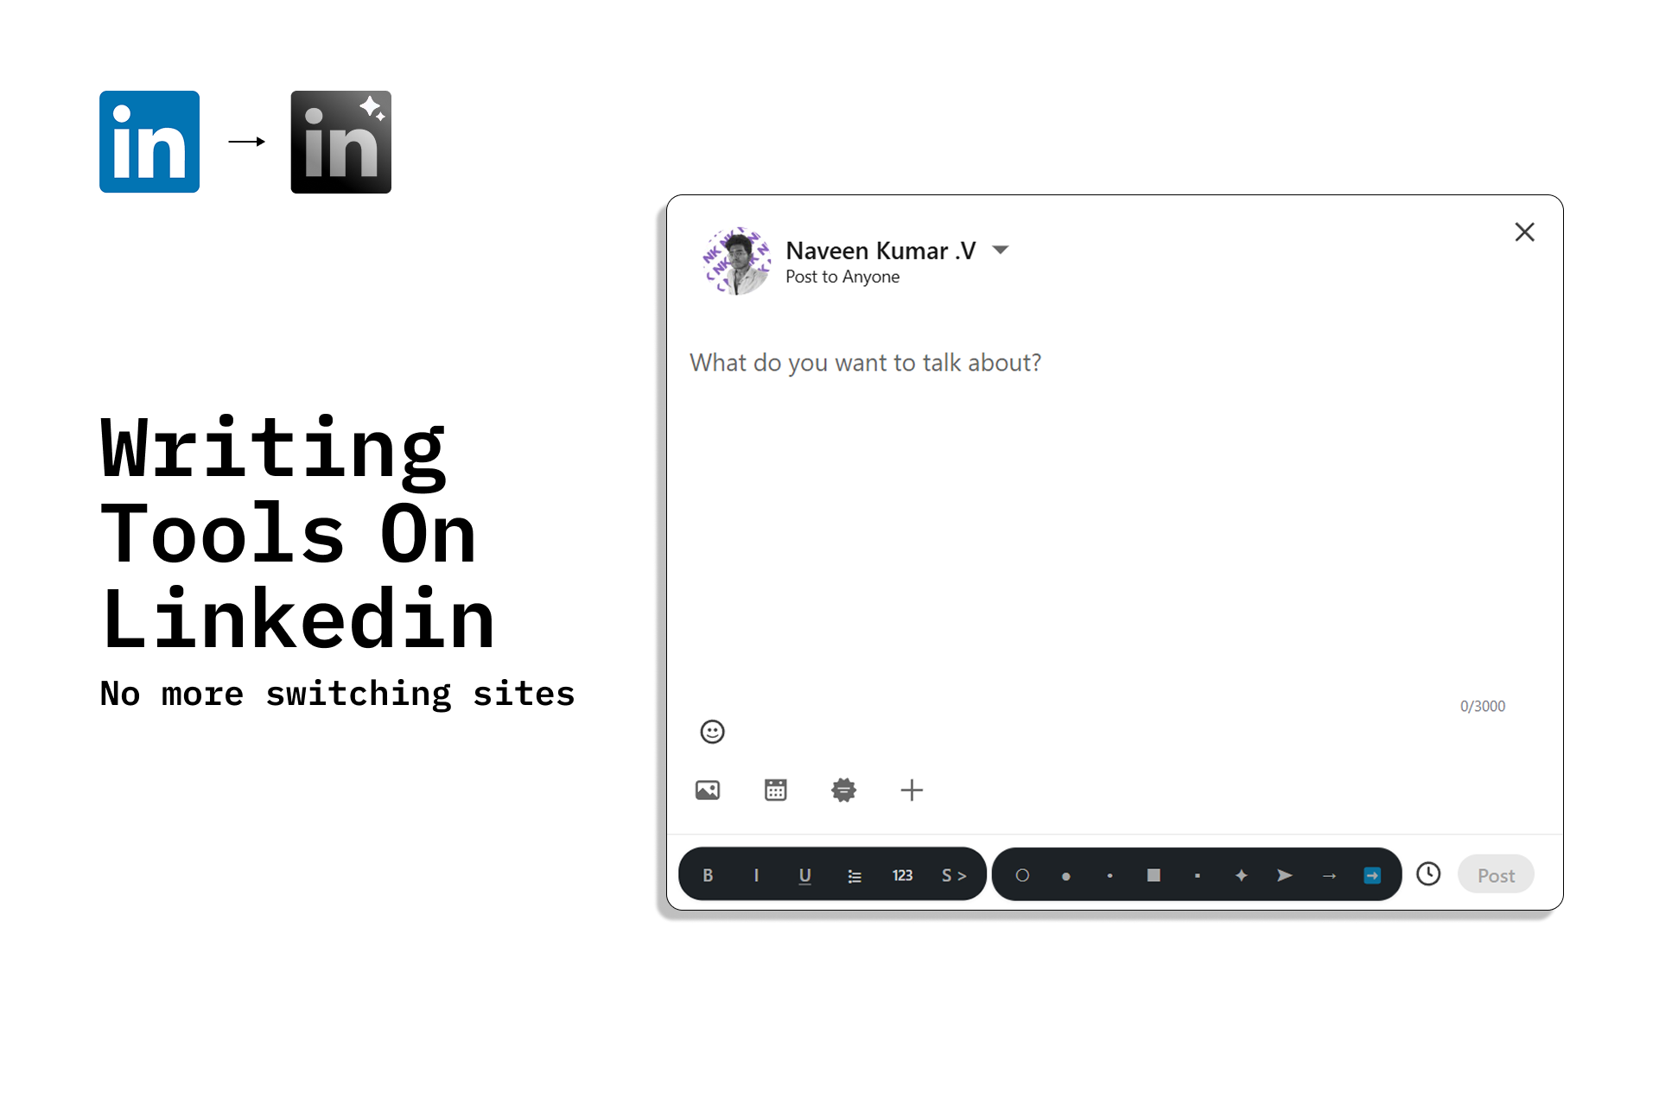Toggle underline formatting in toolbar
Screen dimensions: 1659x1105
[804, 875]
